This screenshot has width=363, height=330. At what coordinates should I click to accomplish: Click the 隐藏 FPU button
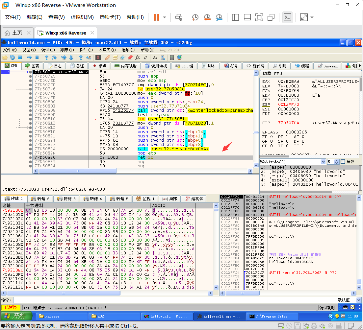311,74
